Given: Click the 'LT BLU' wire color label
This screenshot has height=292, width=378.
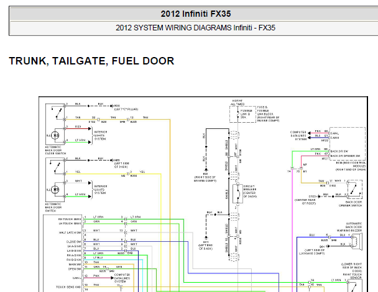Looking at the screenshot, I should (98, 258).
